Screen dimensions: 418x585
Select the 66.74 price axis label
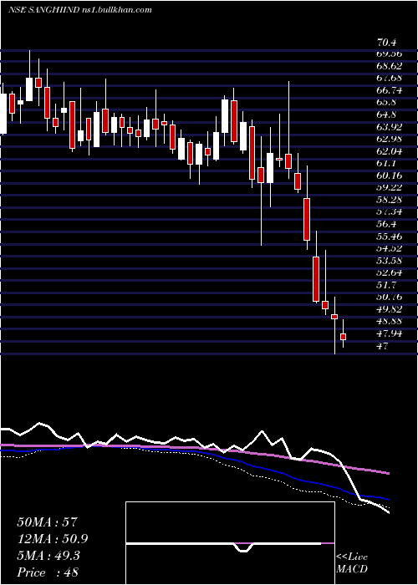(x=390, y=90)
